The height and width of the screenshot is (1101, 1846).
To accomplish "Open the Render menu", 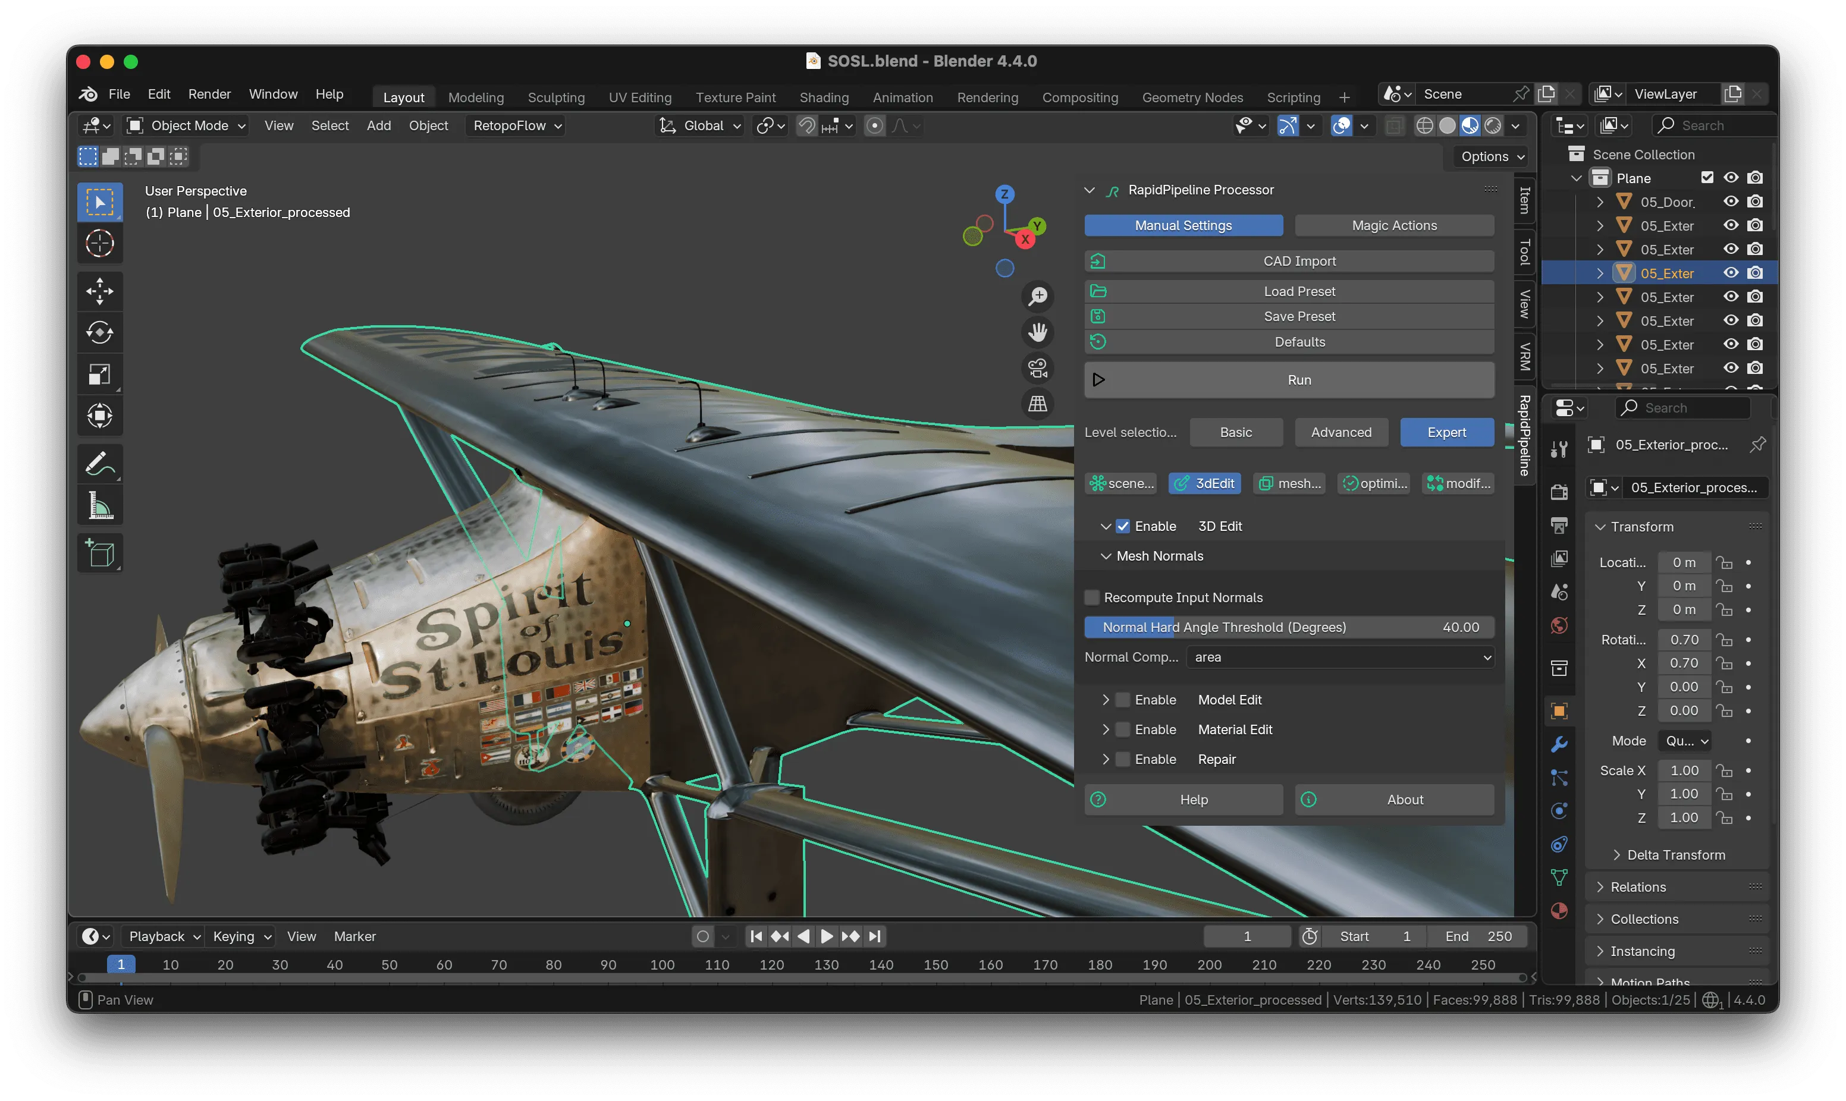I will coord(209,94).
